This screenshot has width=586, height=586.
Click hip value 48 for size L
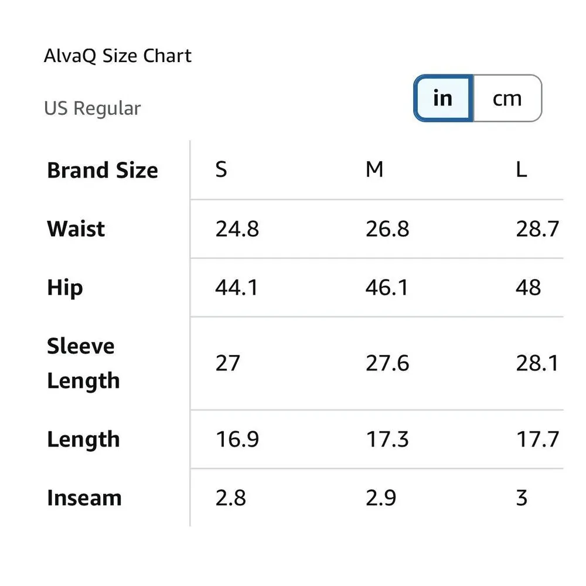[529, 288]
